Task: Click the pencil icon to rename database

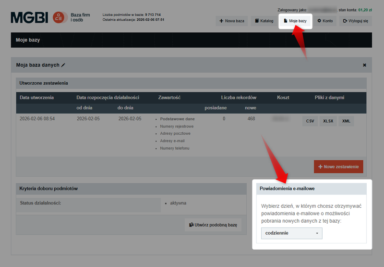Action: (63, 65)
